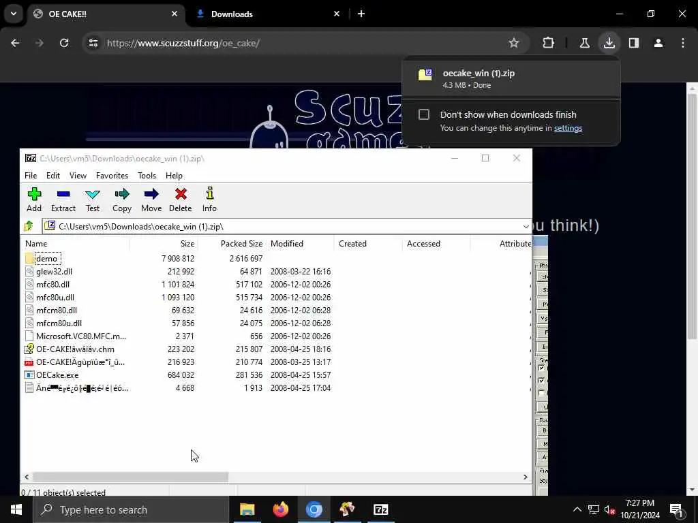
Task: Open the Favorites menu
Action: point(112,176)
